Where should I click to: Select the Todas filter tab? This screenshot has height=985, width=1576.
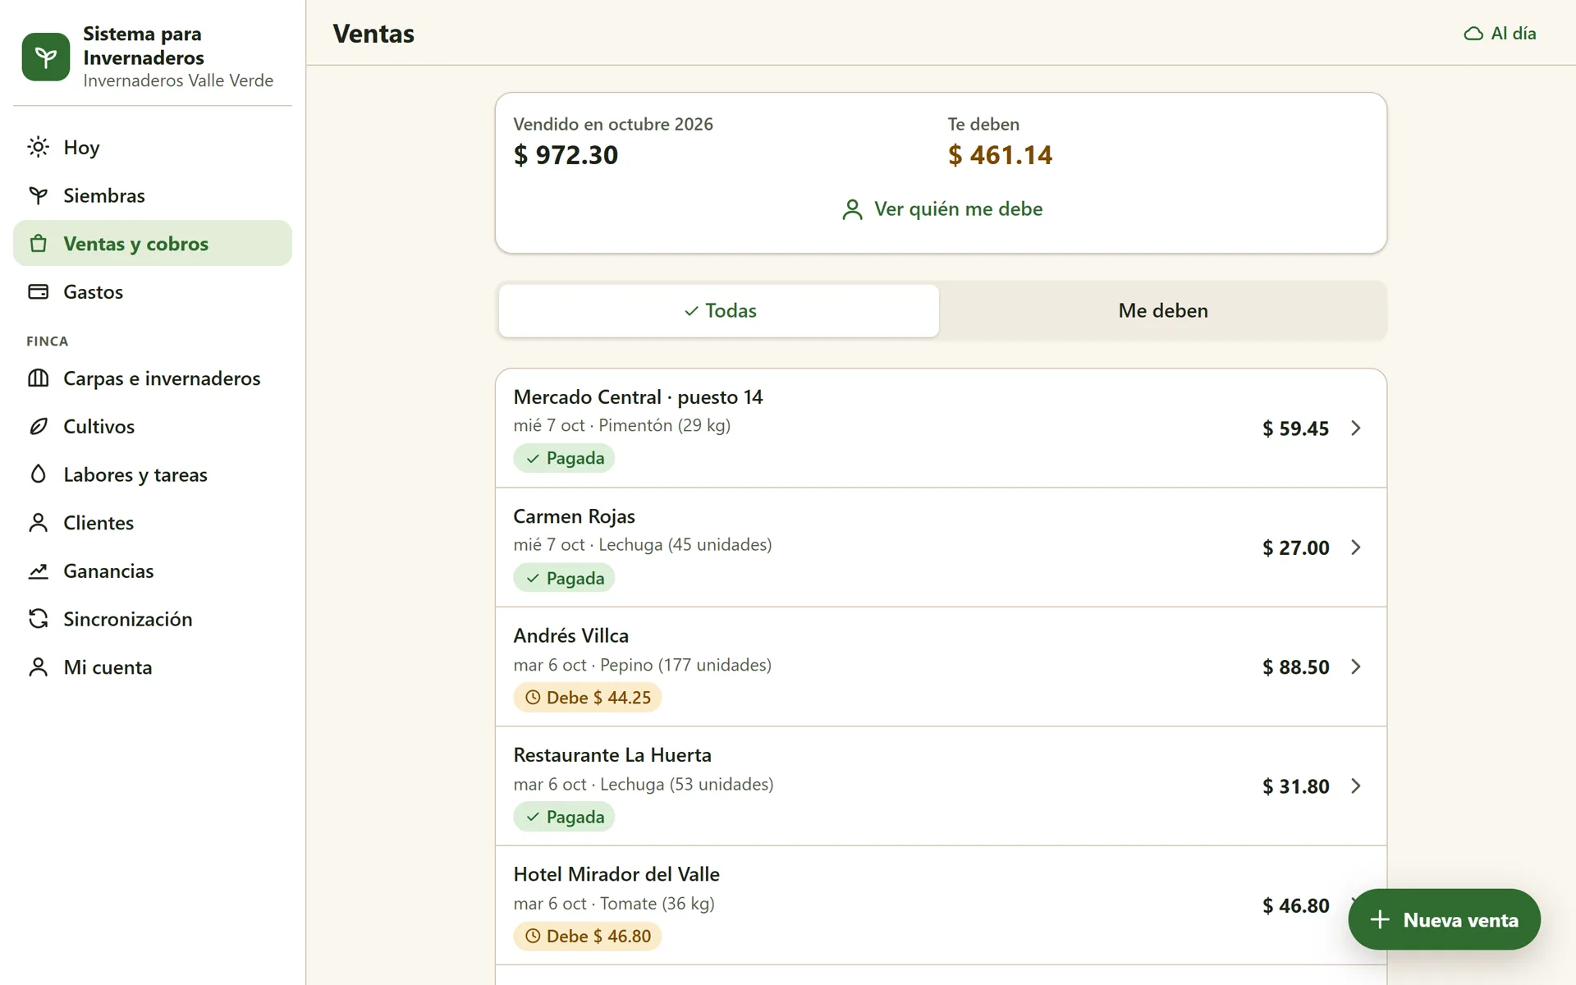(719, 310)
